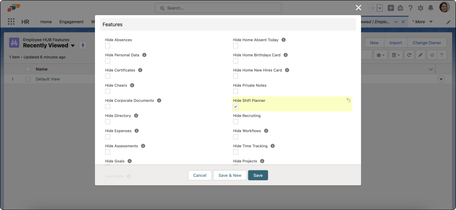Click info icon beside Hide Personal Data
Screen dimensions: 456x210
(144, 55)
